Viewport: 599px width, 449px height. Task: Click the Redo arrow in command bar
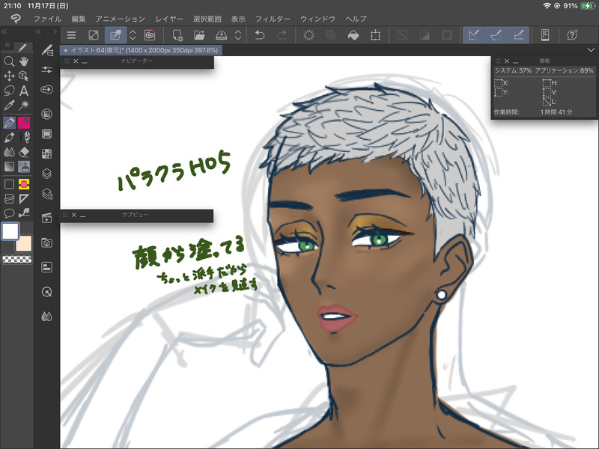(282, 35)
